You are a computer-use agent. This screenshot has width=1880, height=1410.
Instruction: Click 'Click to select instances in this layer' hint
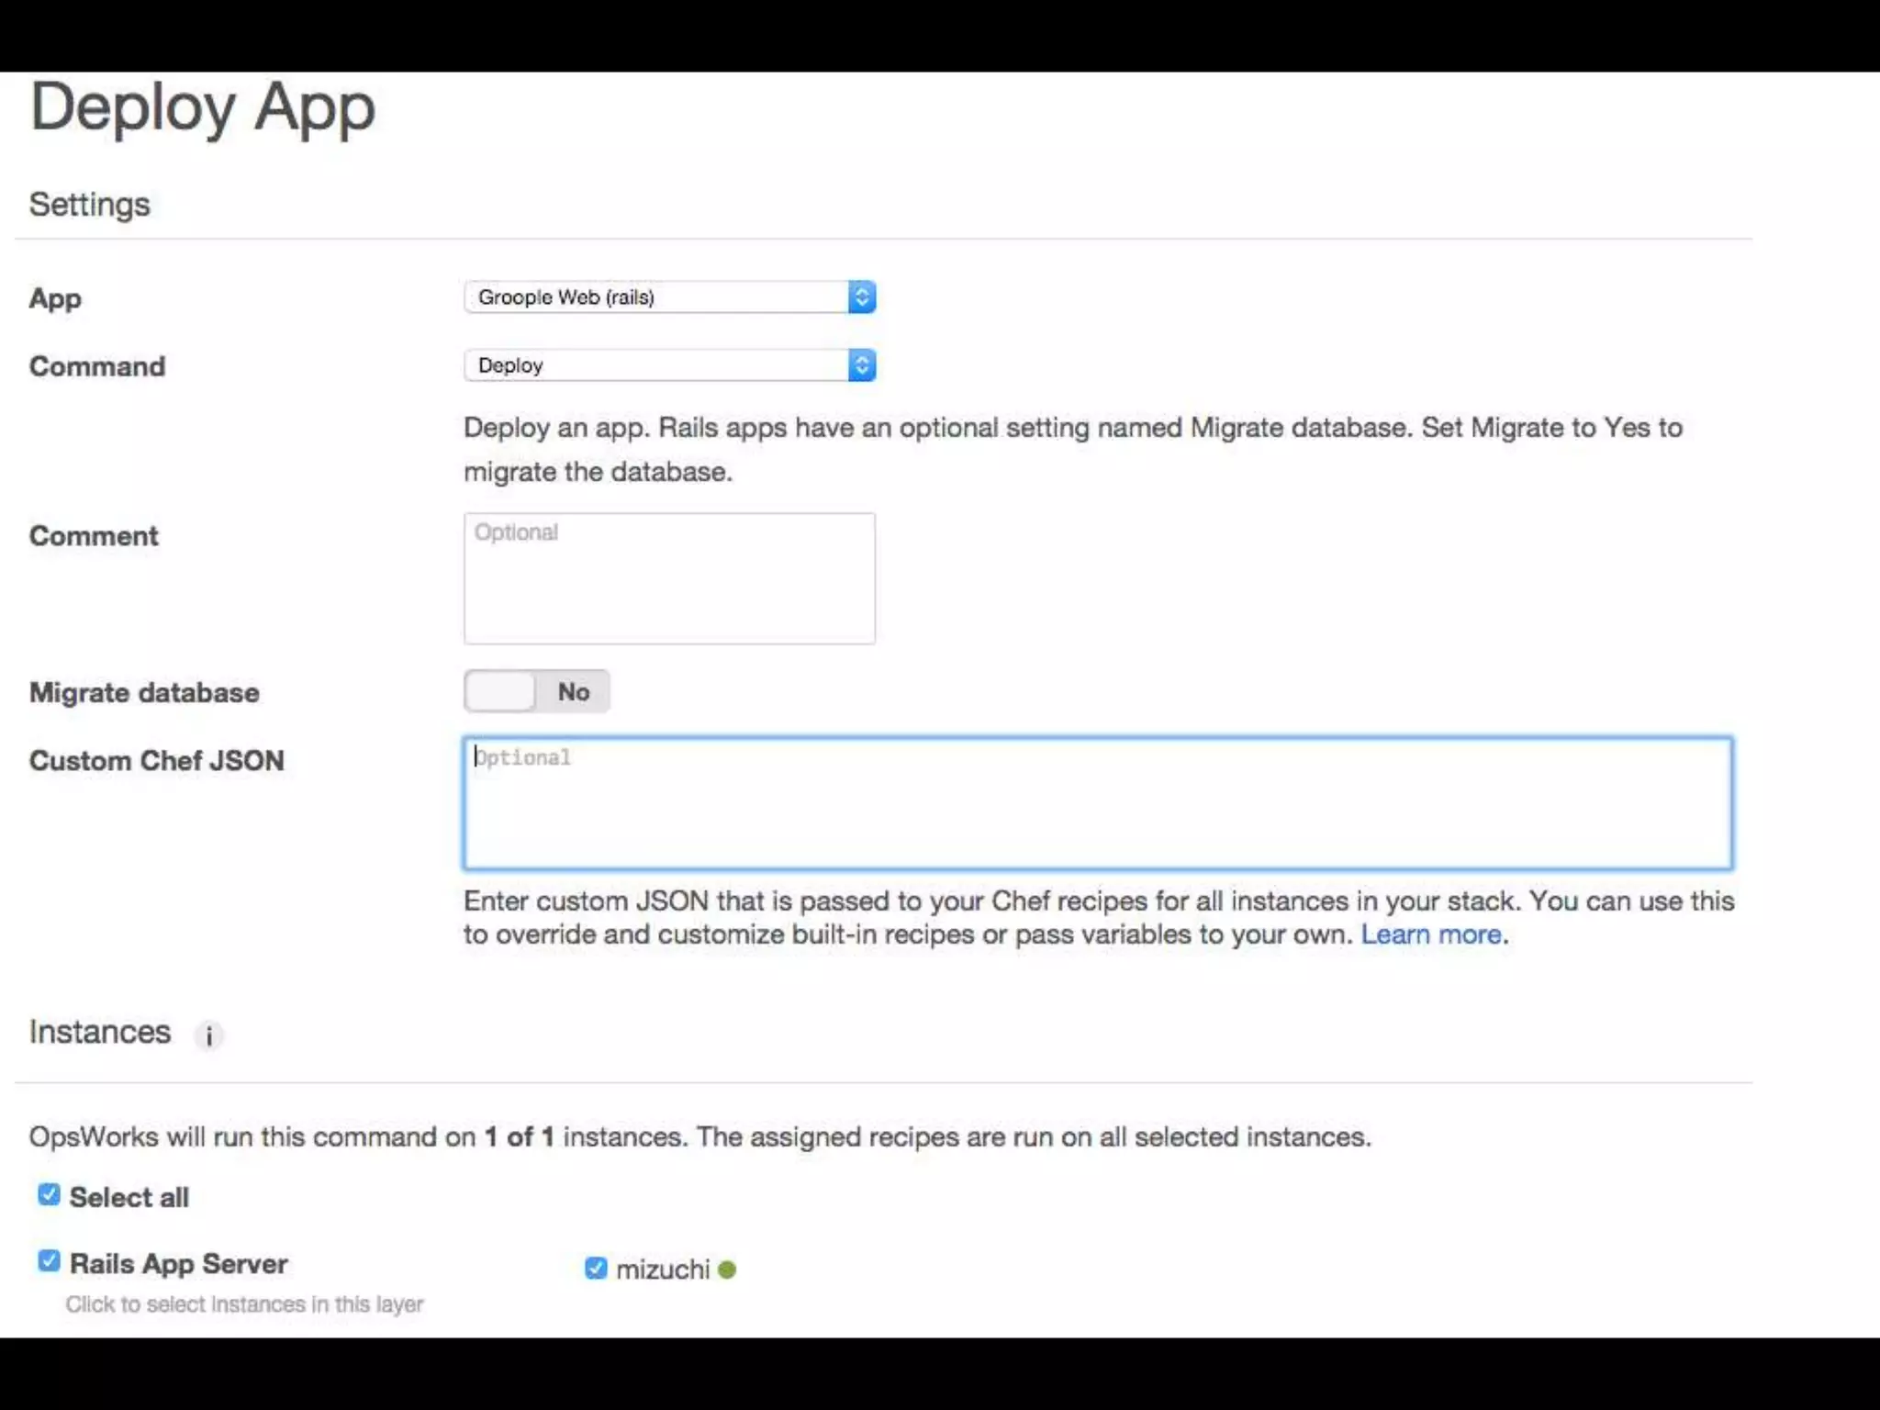tap(244, 1304)
